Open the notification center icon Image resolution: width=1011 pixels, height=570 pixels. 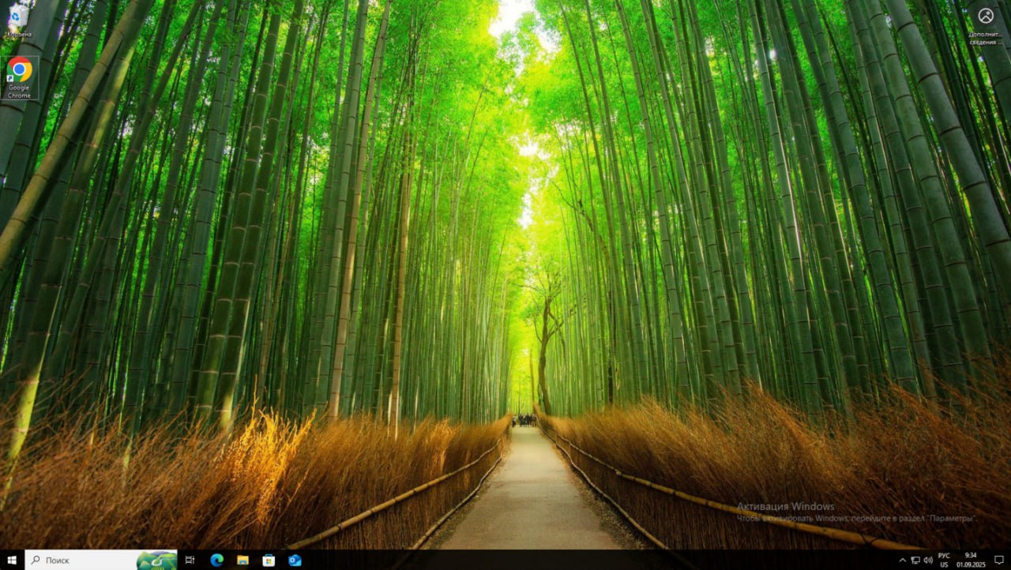(998, 560)
